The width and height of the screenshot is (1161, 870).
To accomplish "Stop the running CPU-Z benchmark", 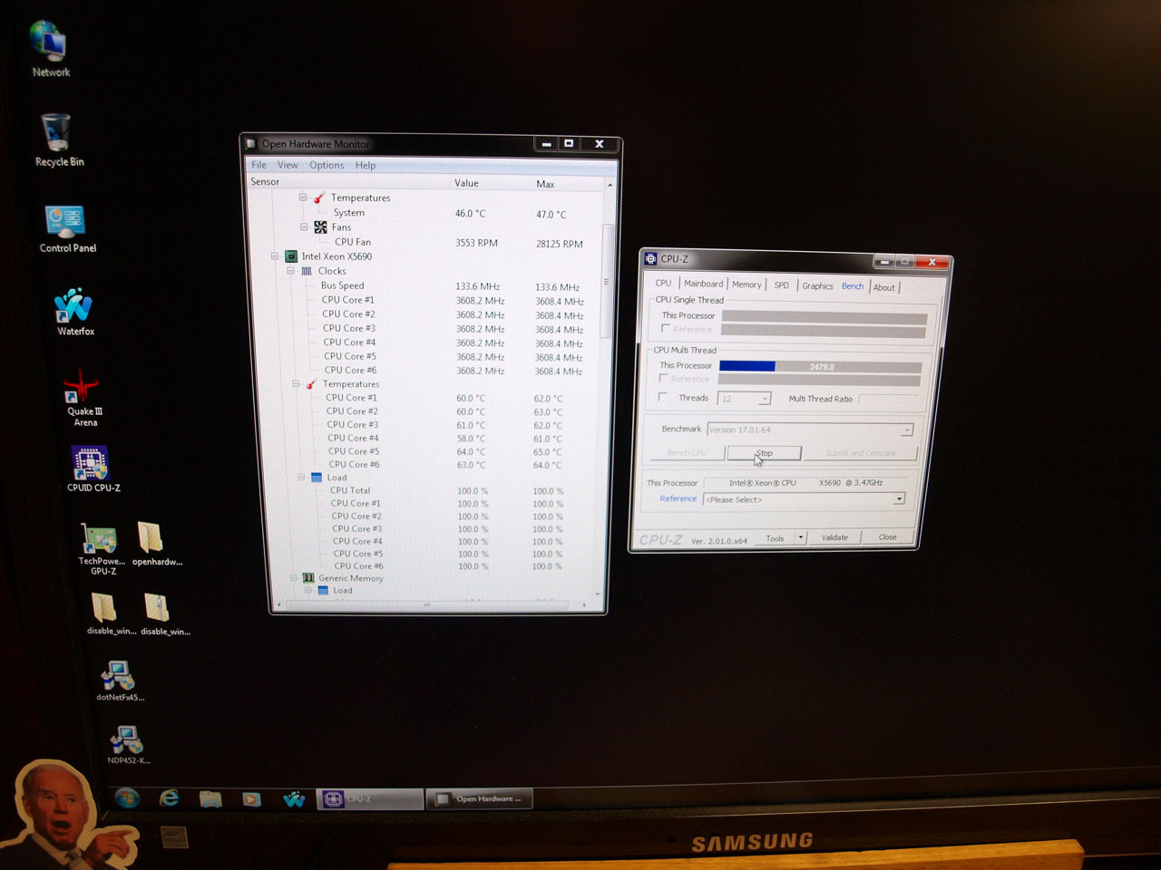I will pyautogui.click(x=764, y=453).
